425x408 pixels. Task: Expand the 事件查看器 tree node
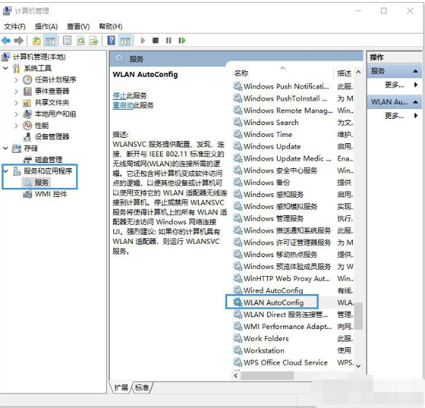17,92
